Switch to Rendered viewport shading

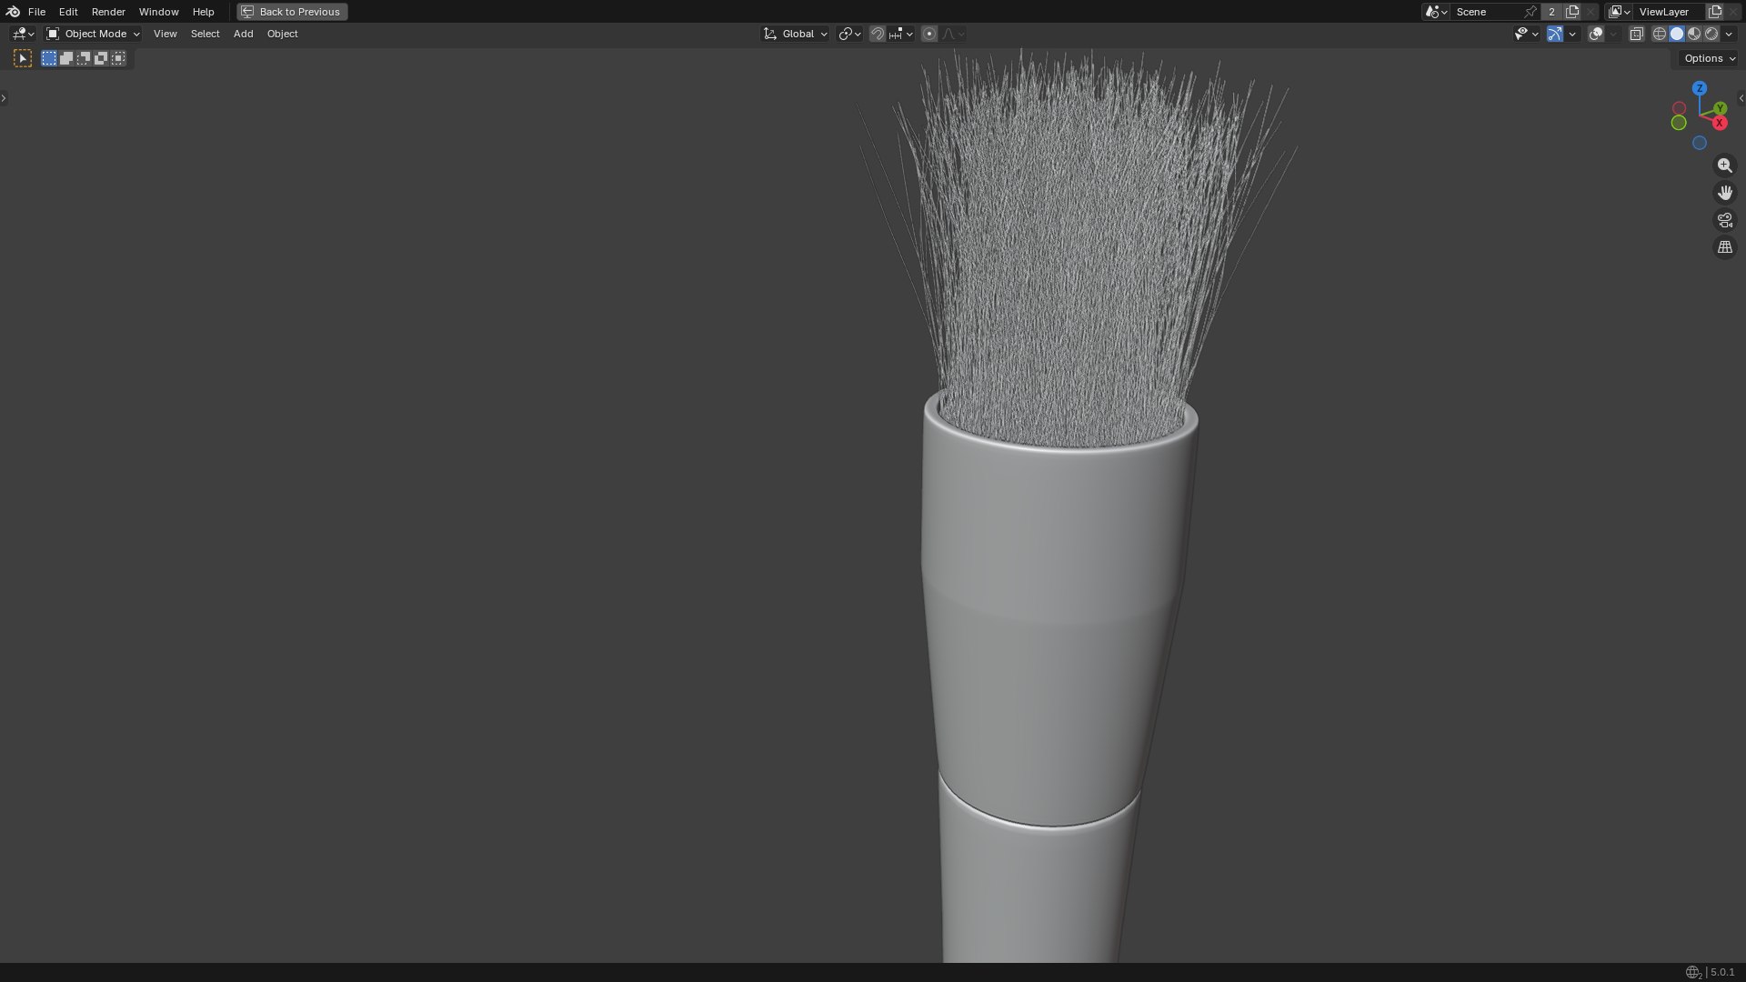point(1711,34)
